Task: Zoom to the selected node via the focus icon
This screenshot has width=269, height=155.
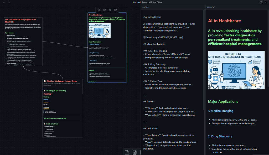Action: [x=110, y=10]
